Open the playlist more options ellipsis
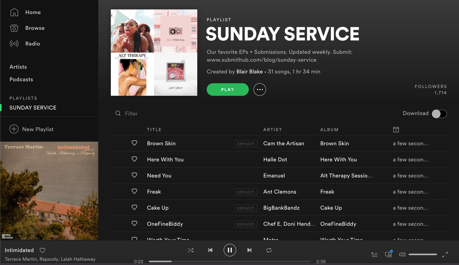This screenshot has height=265, width=459. (260, 89)
